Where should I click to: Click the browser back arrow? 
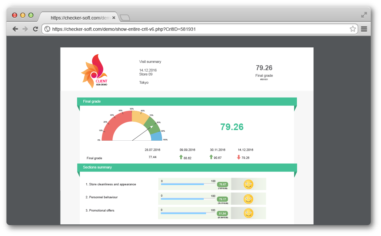point(15,29)
